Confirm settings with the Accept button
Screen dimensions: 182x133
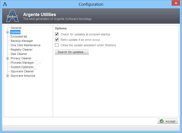pos(168,121)
